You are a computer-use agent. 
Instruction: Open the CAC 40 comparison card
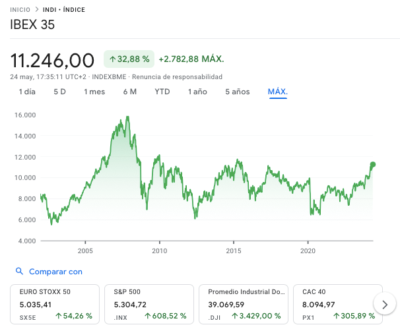tap(335, 304)
